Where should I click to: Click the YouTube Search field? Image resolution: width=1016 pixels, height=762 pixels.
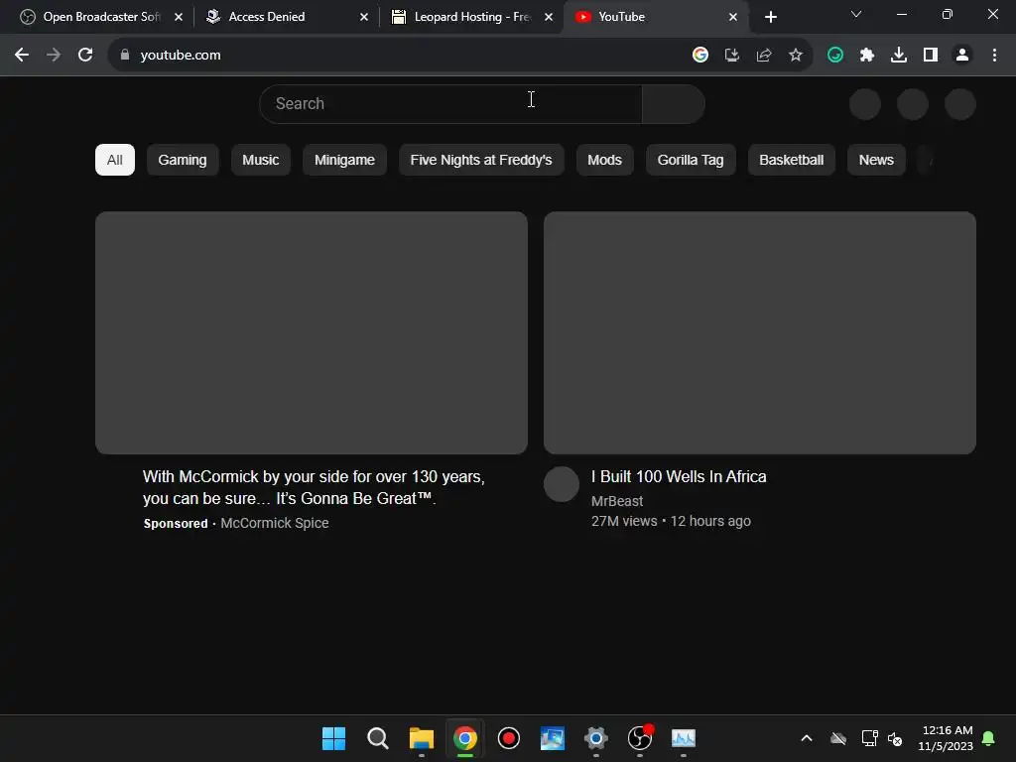pos(450,103)
